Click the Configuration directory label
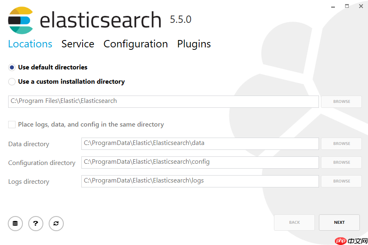The height and width of the screenshot is (245, 368). (x=42, y=163)
